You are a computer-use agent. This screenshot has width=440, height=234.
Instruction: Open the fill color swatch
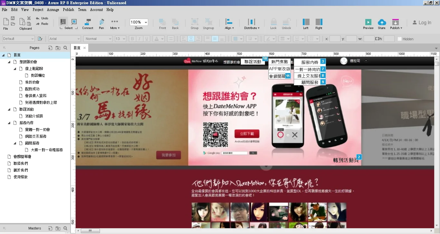[x=237, y=39]
